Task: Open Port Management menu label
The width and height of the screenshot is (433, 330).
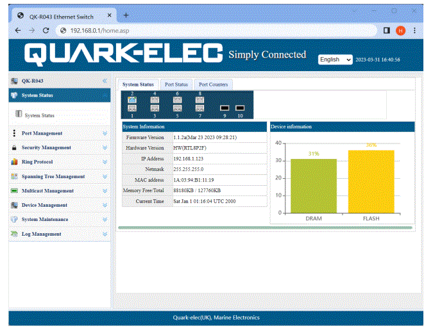Action: (x=42, y=133)
